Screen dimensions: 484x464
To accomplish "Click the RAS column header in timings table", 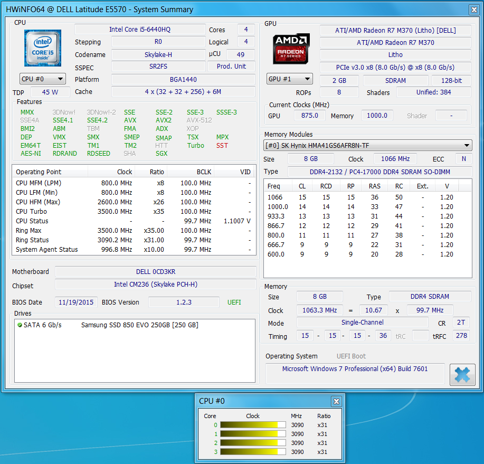I will (374, 186).
